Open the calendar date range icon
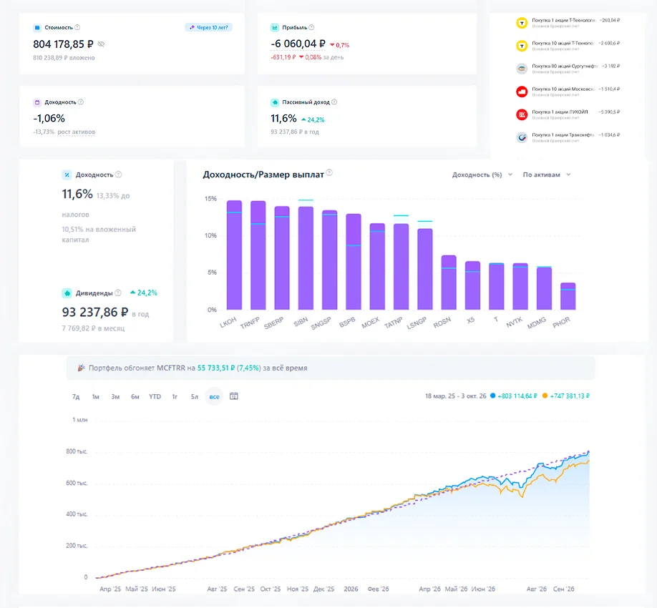657x608 pixels. pos(234,396)
